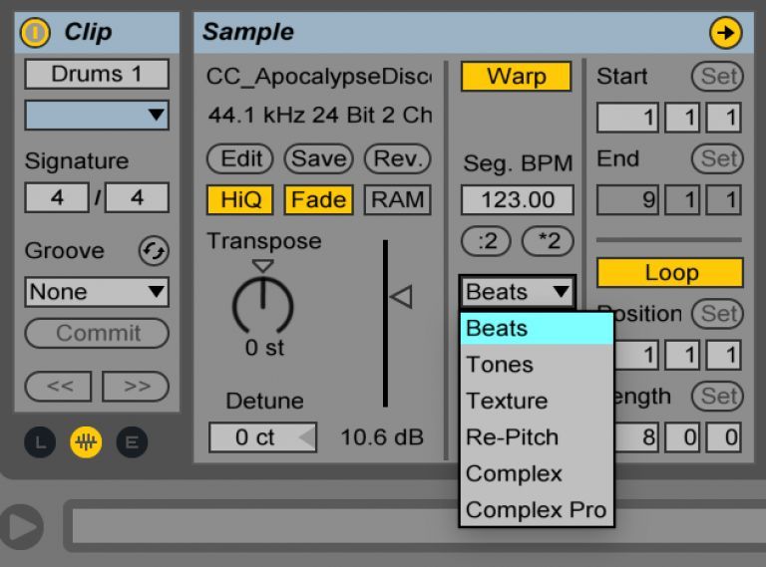Toggle the Warp switch

coord(517,76)
